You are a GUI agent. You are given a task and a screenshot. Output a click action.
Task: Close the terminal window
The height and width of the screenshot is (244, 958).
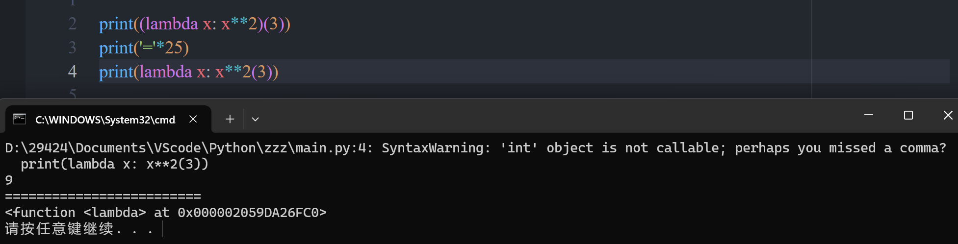point(948,115)
